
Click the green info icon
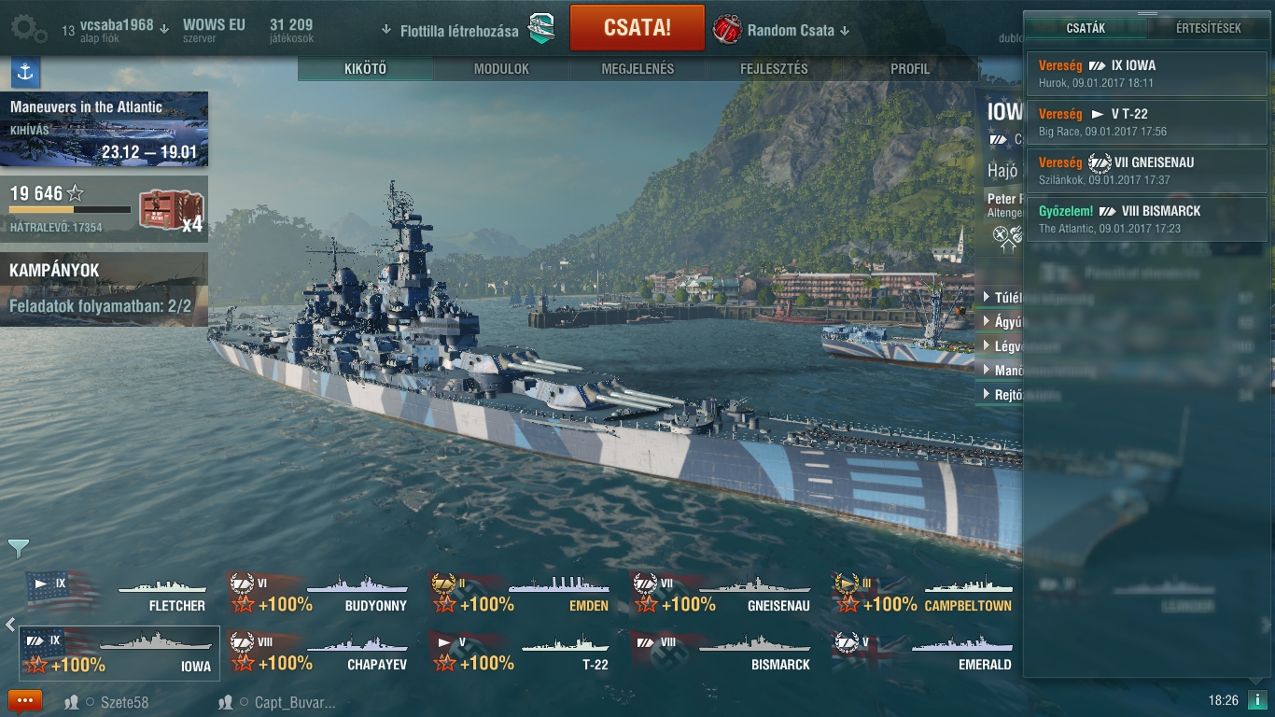pos(1256,700)
